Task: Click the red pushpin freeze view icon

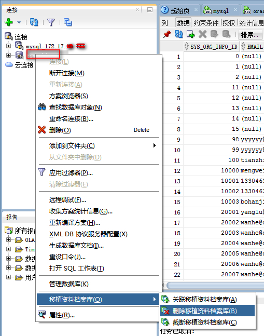Action: 167,34
